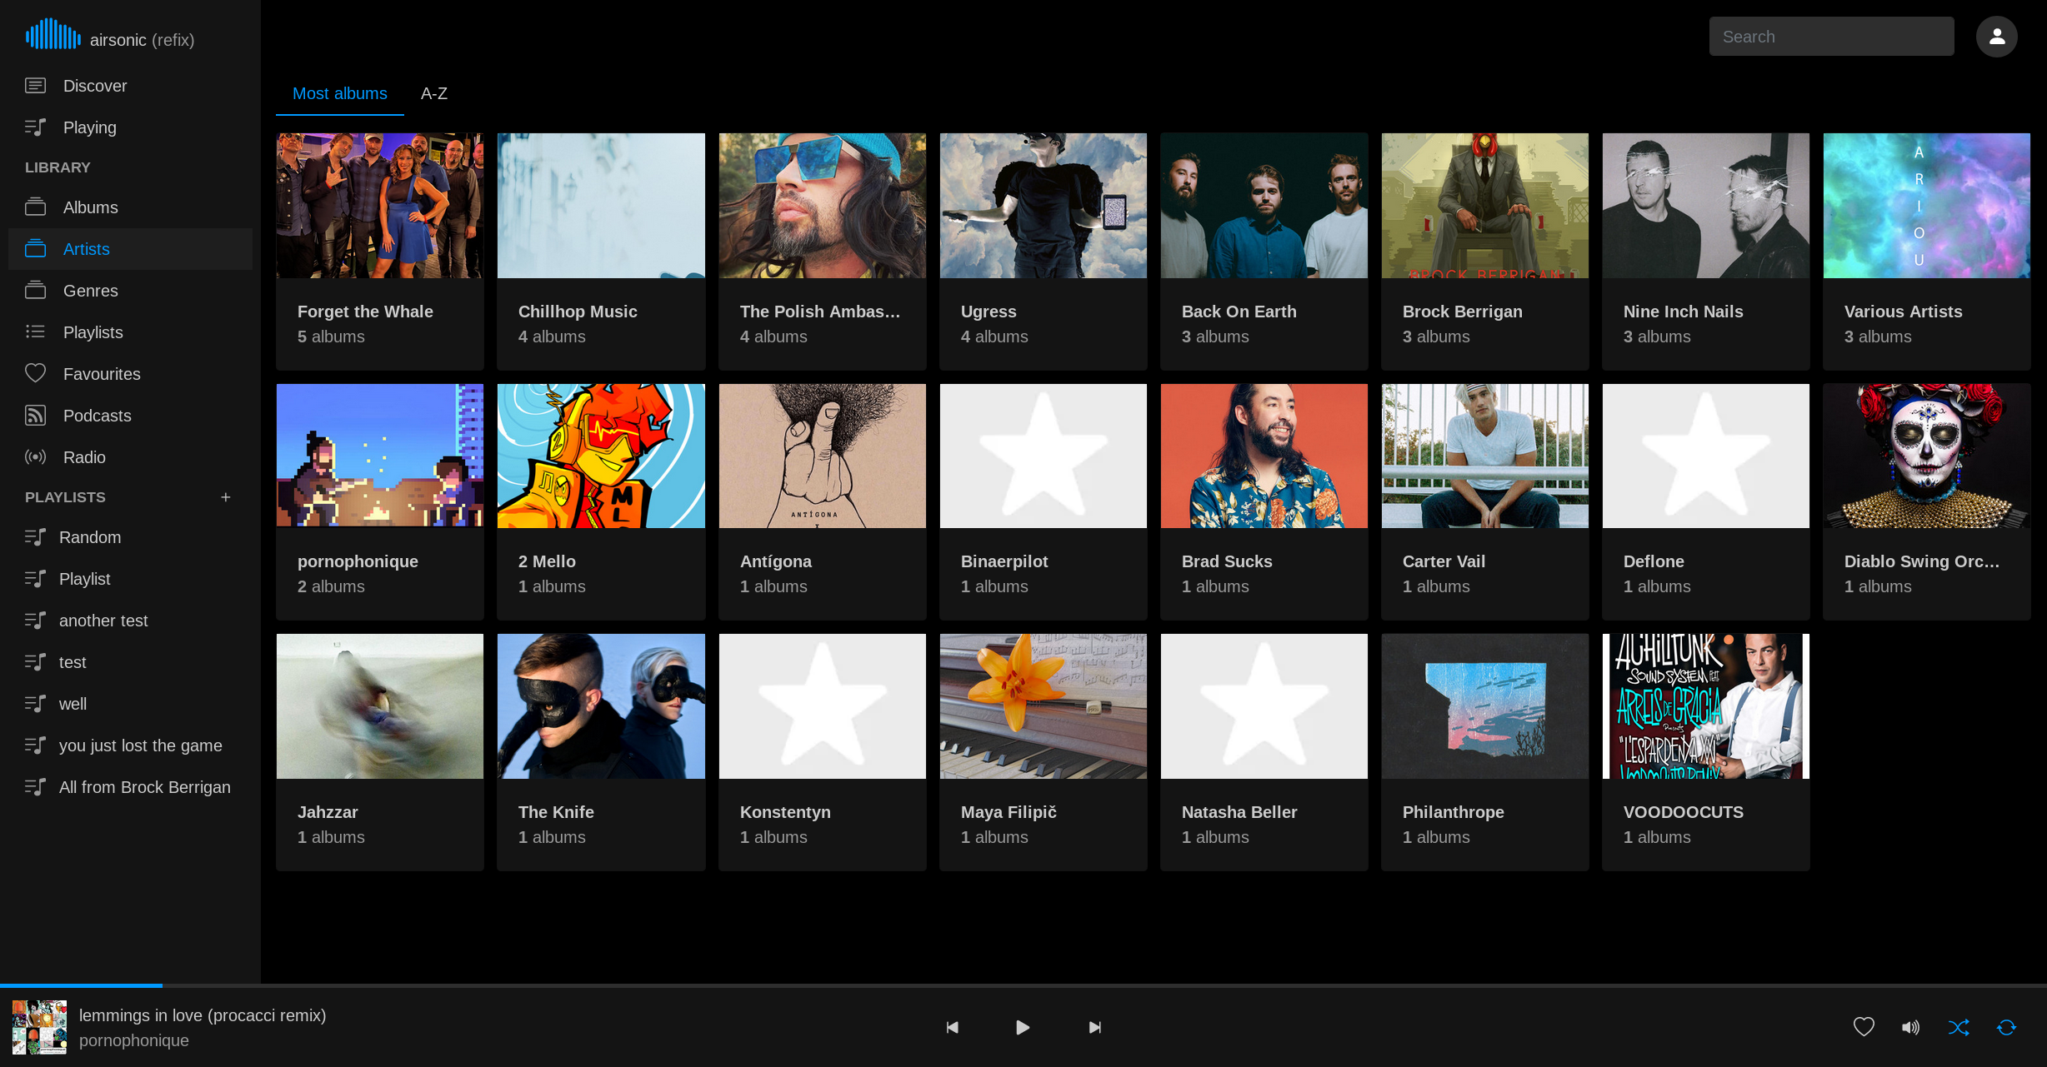Toggle shuffle mode icon

1959,1027
